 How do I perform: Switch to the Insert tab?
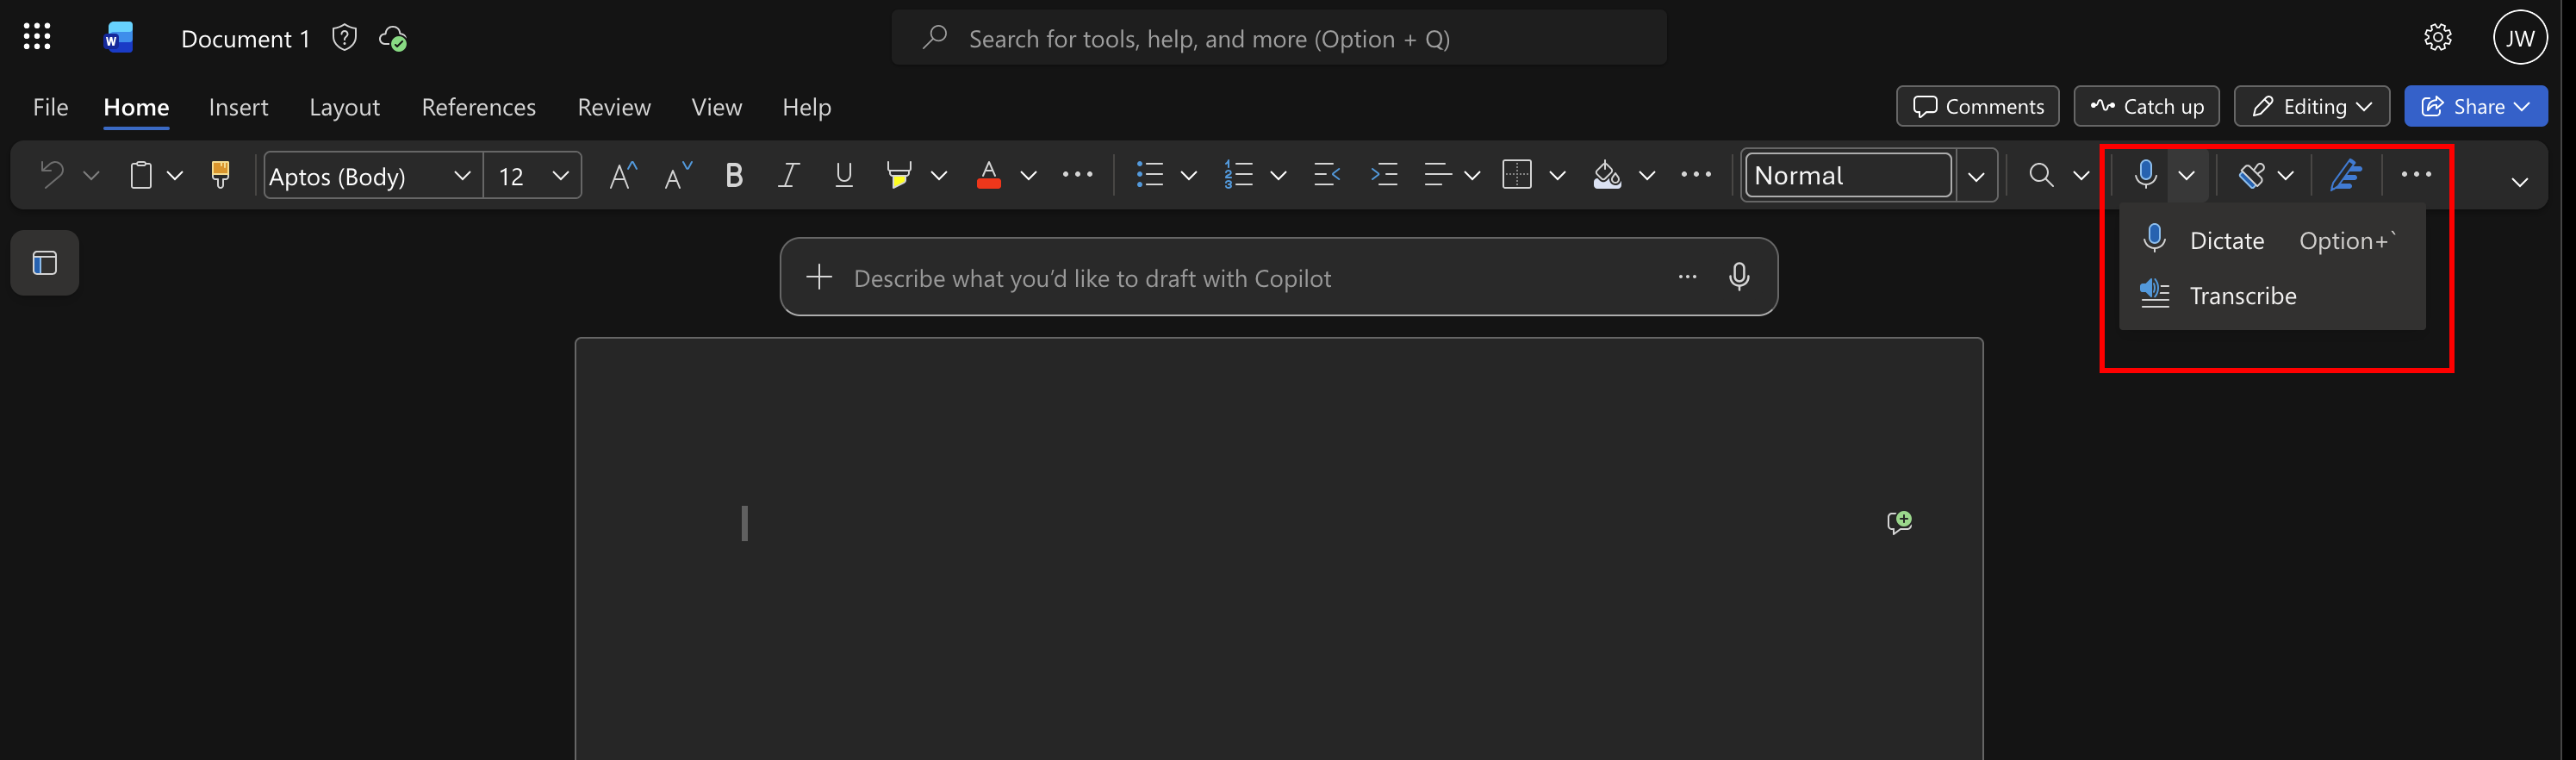point(238,106)
